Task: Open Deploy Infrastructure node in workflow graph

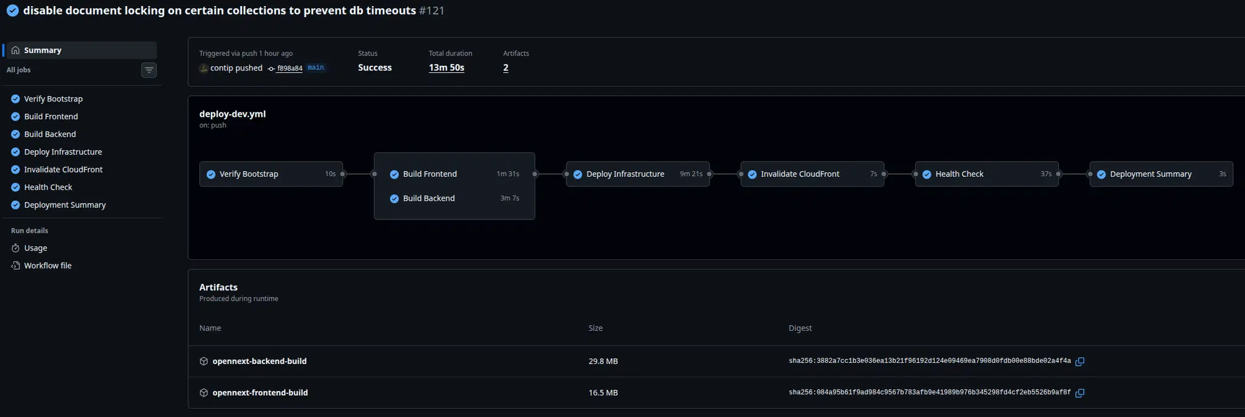Action: [625, 174]
